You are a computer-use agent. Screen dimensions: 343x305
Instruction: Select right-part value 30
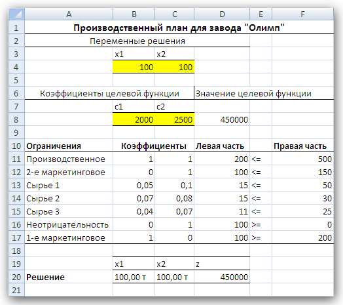point(303,198)
